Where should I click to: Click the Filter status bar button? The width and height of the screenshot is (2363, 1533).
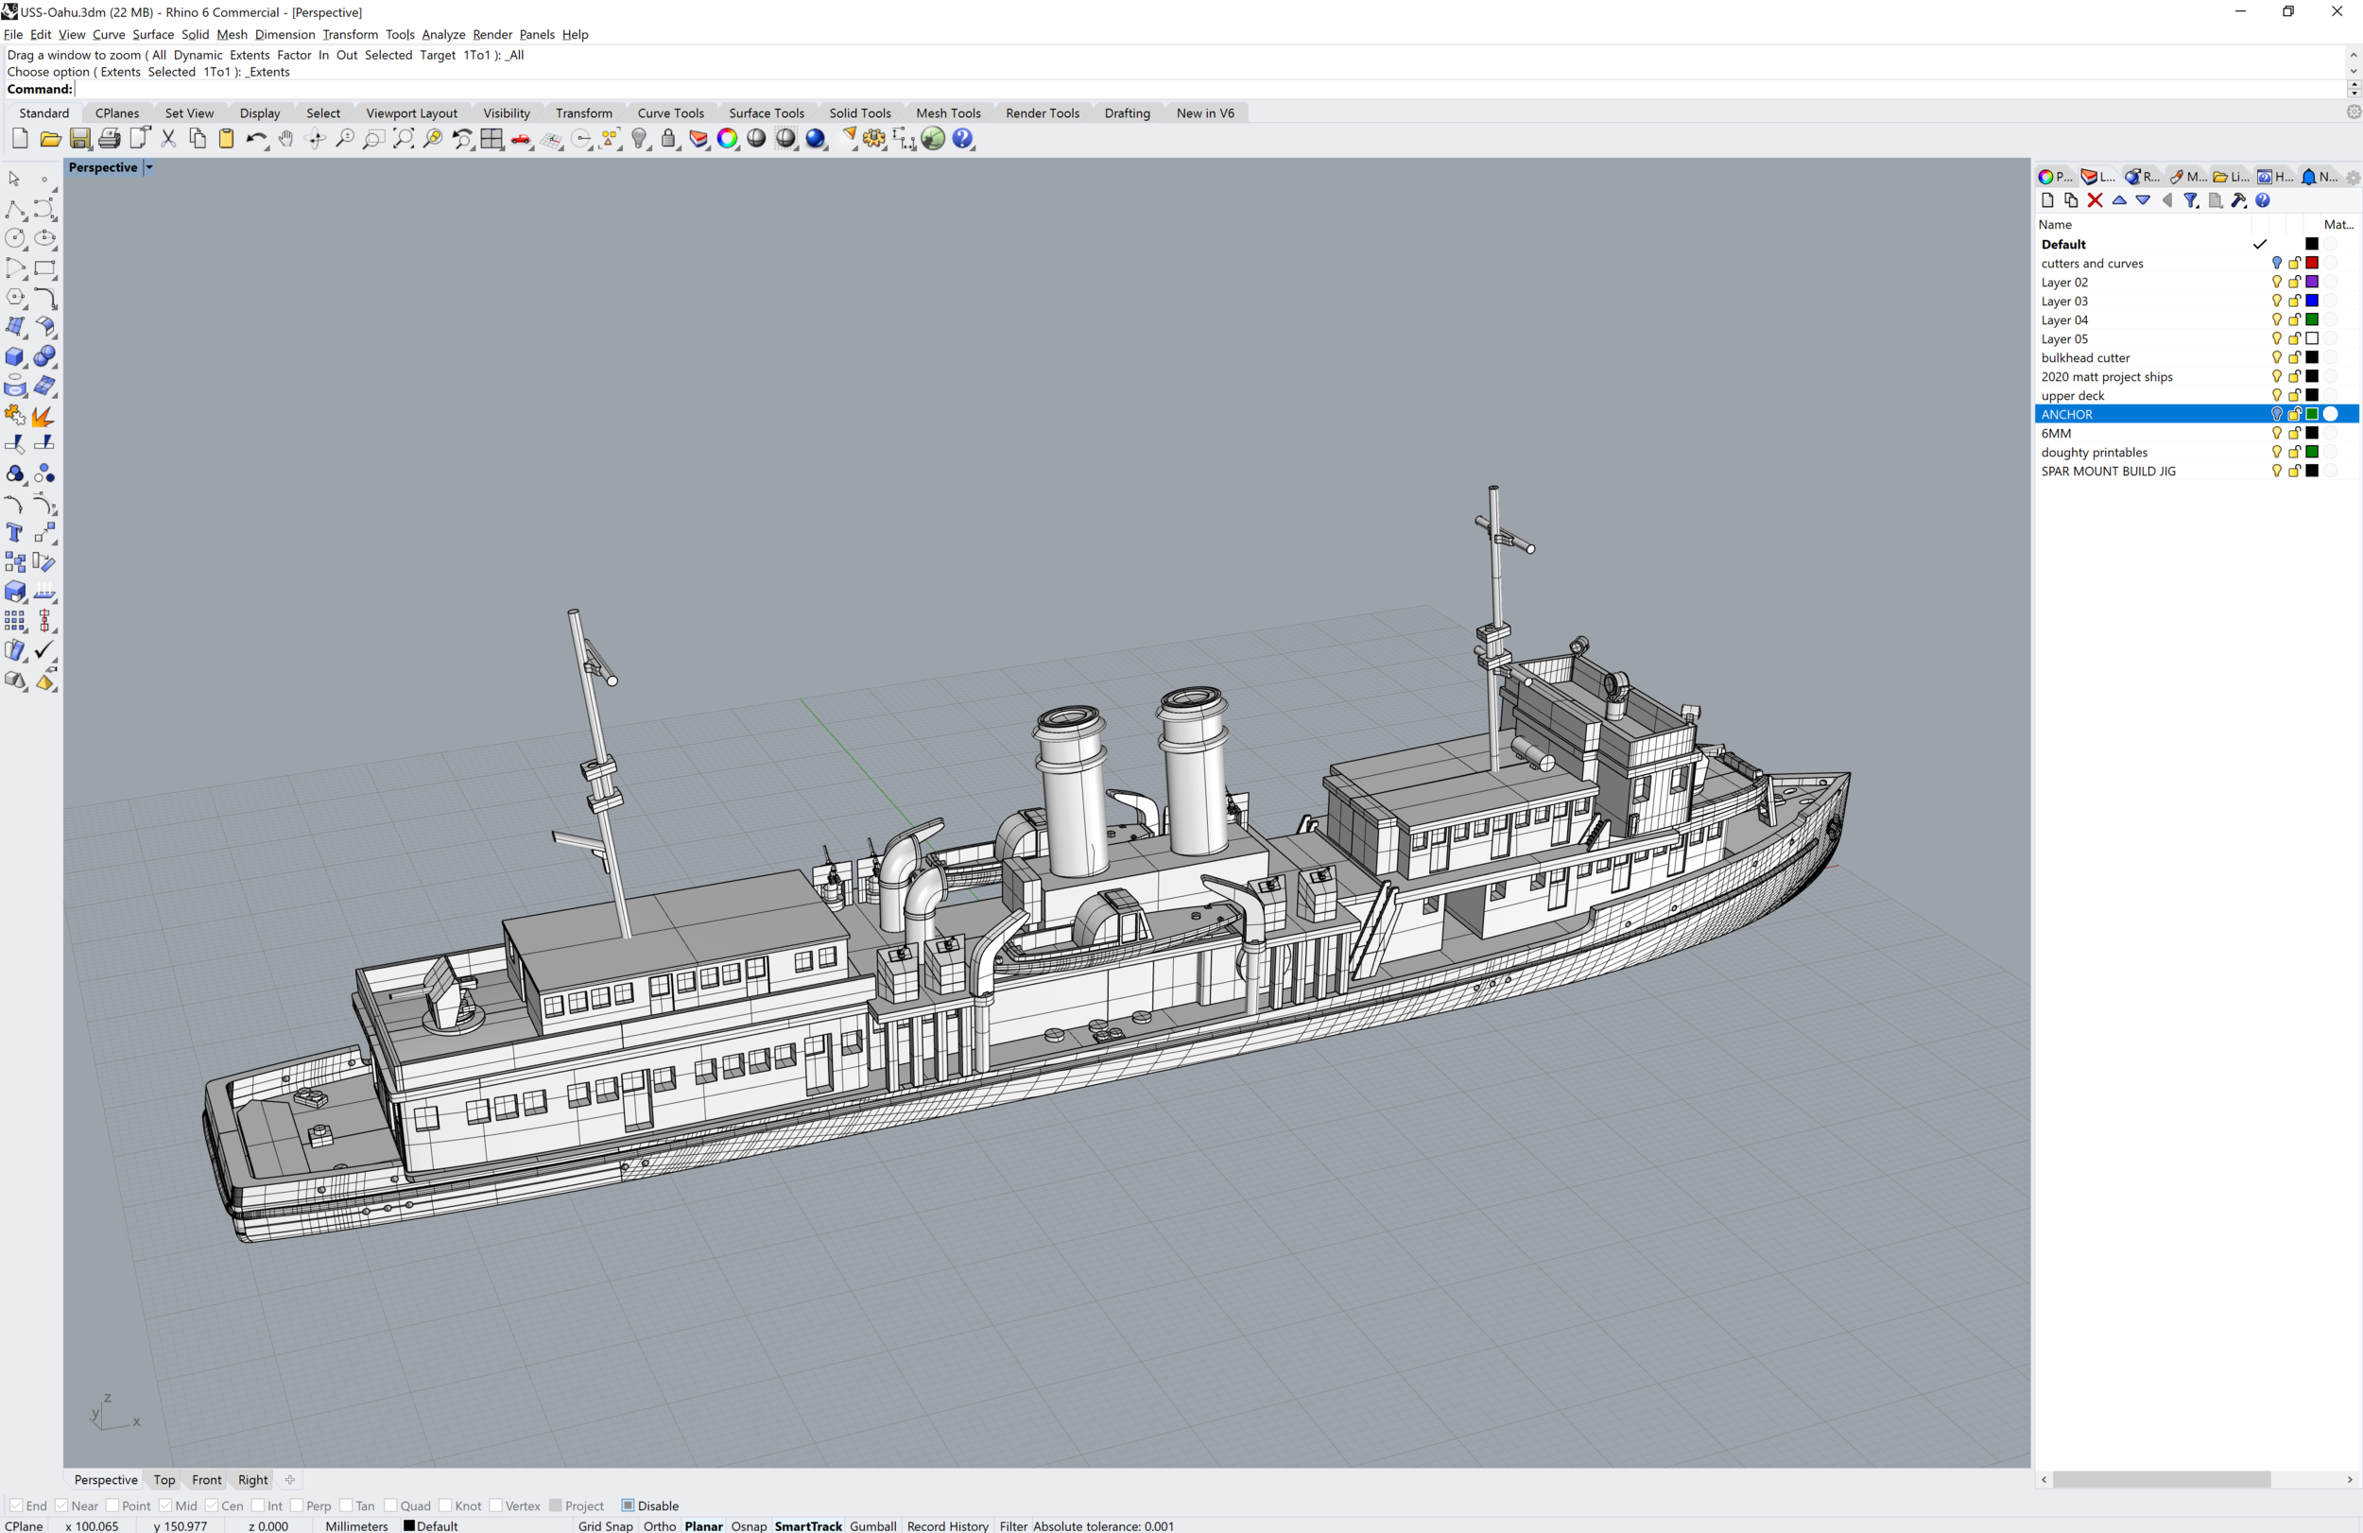(1012, 1526)
